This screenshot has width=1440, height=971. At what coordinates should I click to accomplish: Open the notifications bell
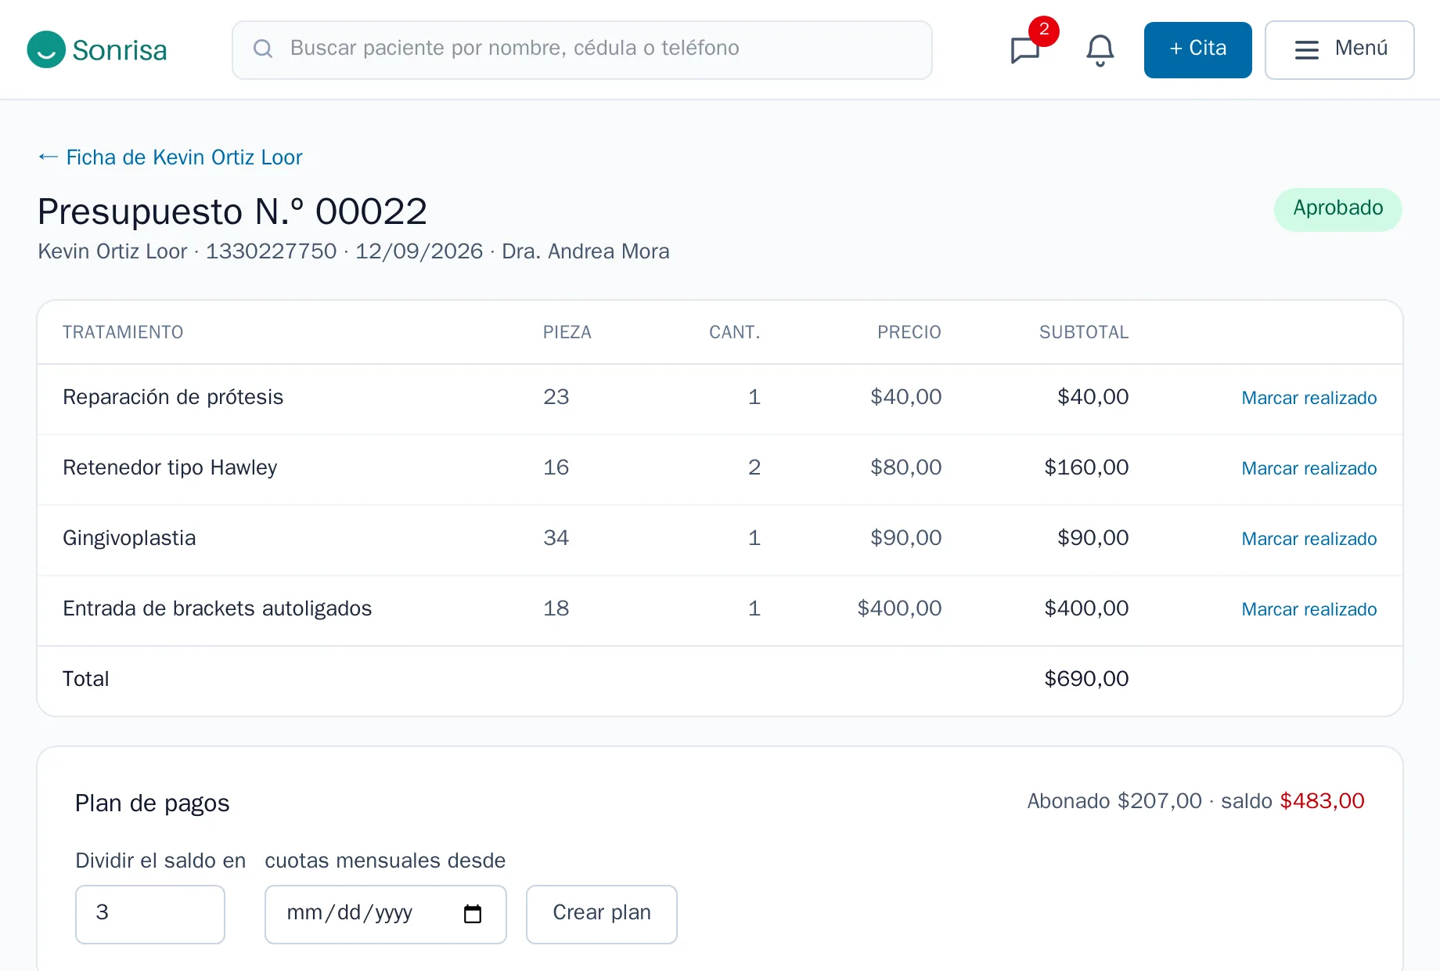pos(1100,50)
